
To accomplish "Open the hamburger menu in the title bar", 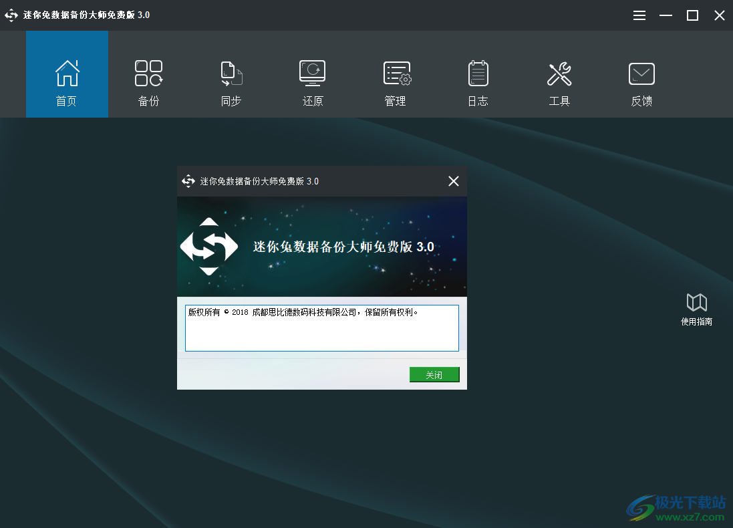I will pyautogui.click(x=639, y=15).
